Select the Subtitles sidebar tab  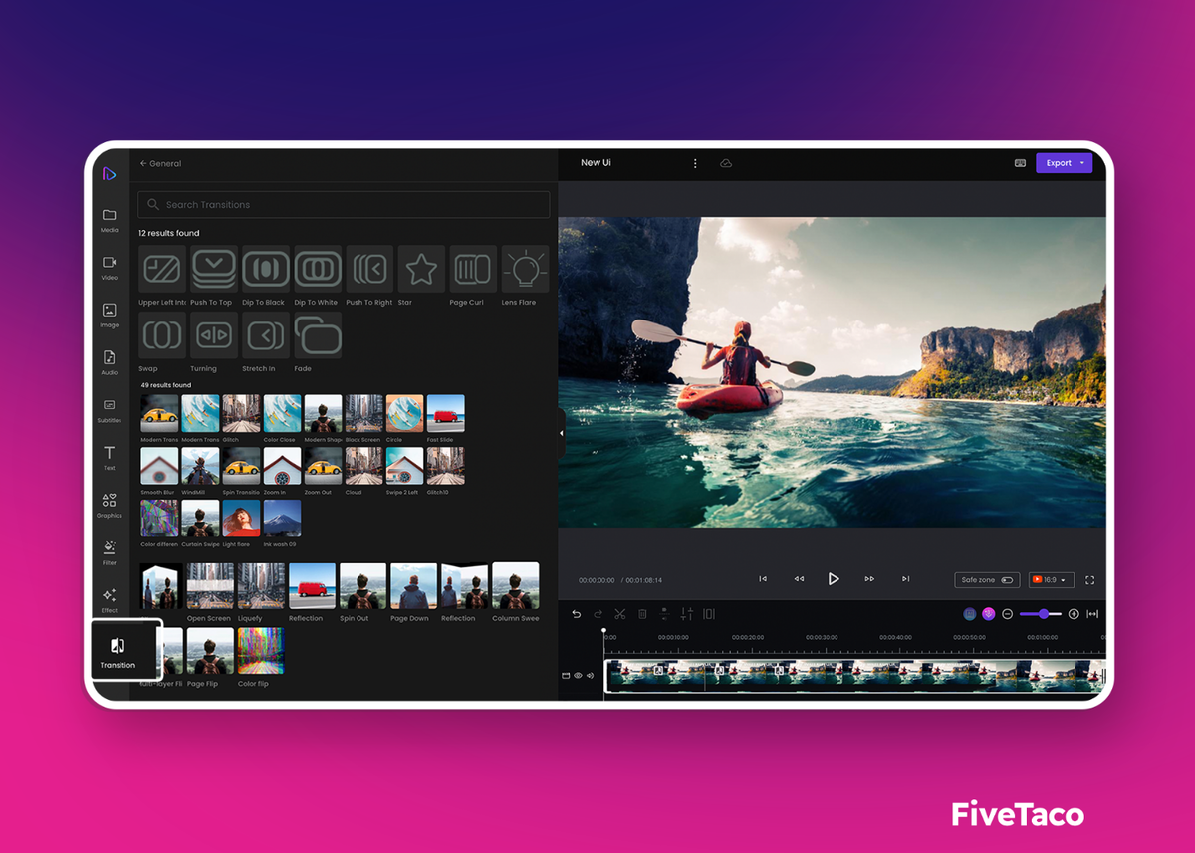point(110,410)
